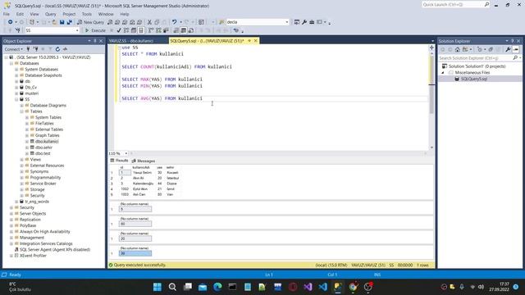Screen dimensions: 525x295
Task: Click the split editor handle above scrollbar
Action: tap(431, 48)
